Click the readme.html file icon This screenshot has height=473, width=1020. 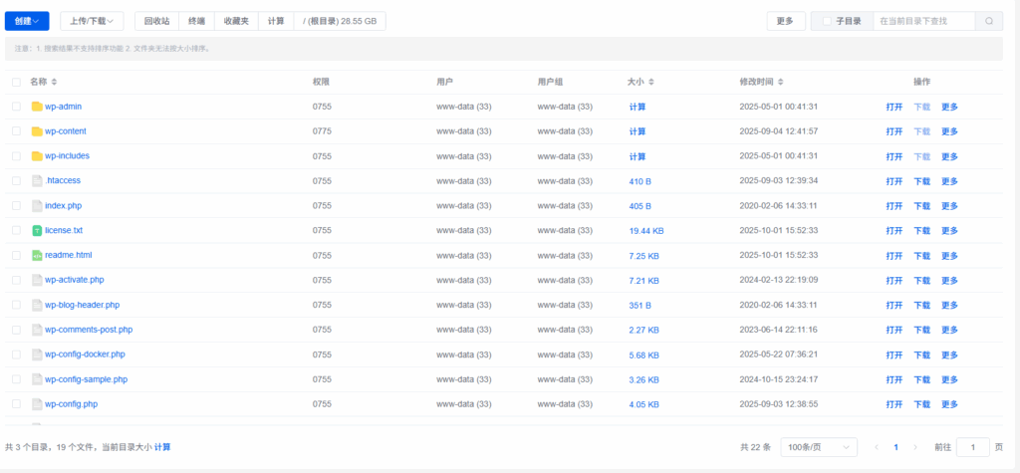(x=37, y=255)
